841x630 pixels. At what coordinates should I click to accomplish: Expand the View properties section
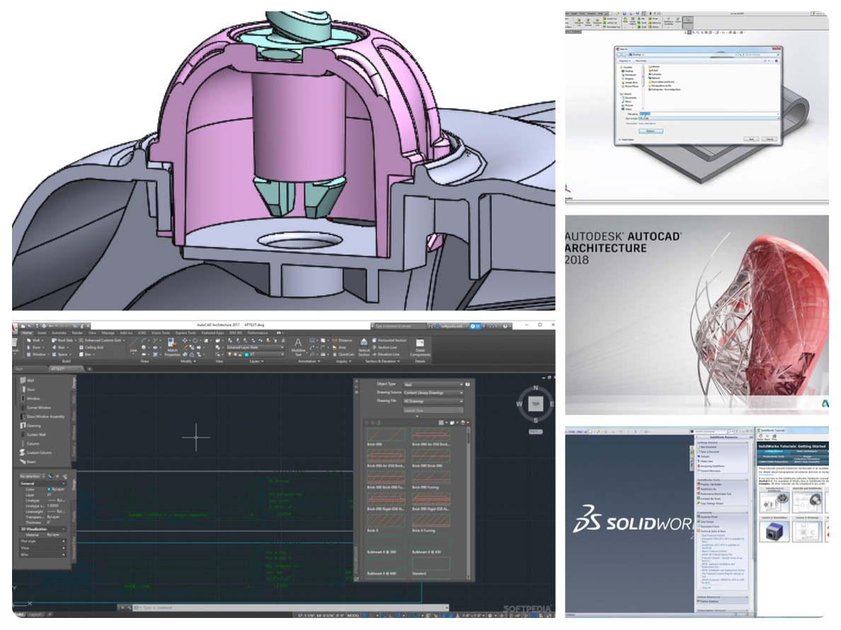click(x=42, y=548)
